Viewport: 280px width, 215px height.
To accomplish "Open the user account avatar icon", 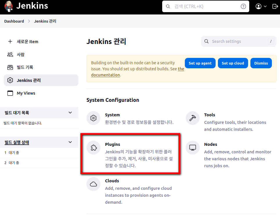I will click(258, 6).
